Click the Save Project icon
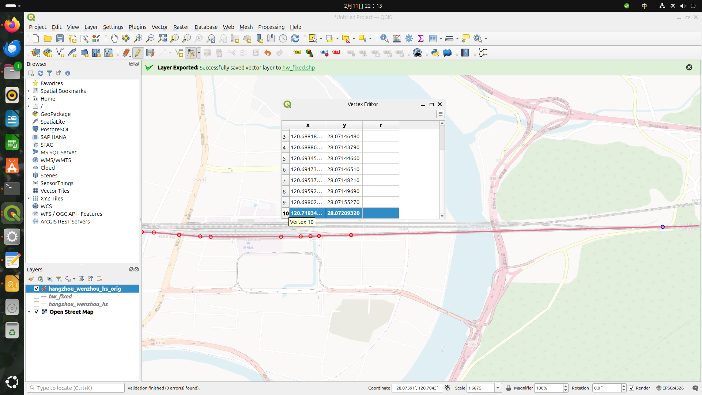This screenshot has width=702, height=395. (x=60, y=38)
